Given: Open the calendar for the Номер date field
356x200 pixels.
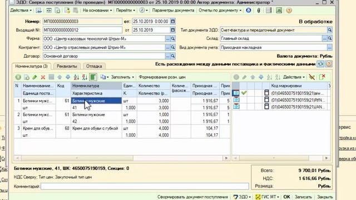Looking at the screenshot, I should click(173, 21).
